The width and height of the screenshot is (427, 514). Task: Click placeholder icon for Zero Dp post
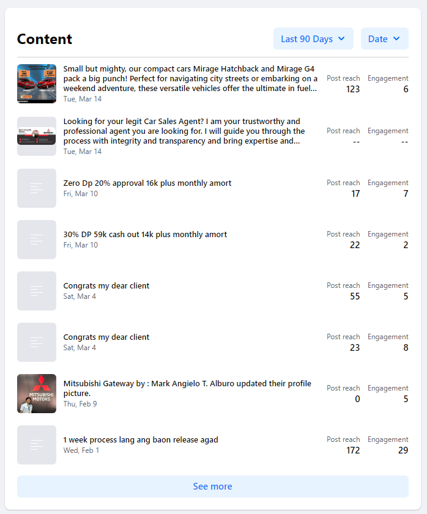coord(37,188)
